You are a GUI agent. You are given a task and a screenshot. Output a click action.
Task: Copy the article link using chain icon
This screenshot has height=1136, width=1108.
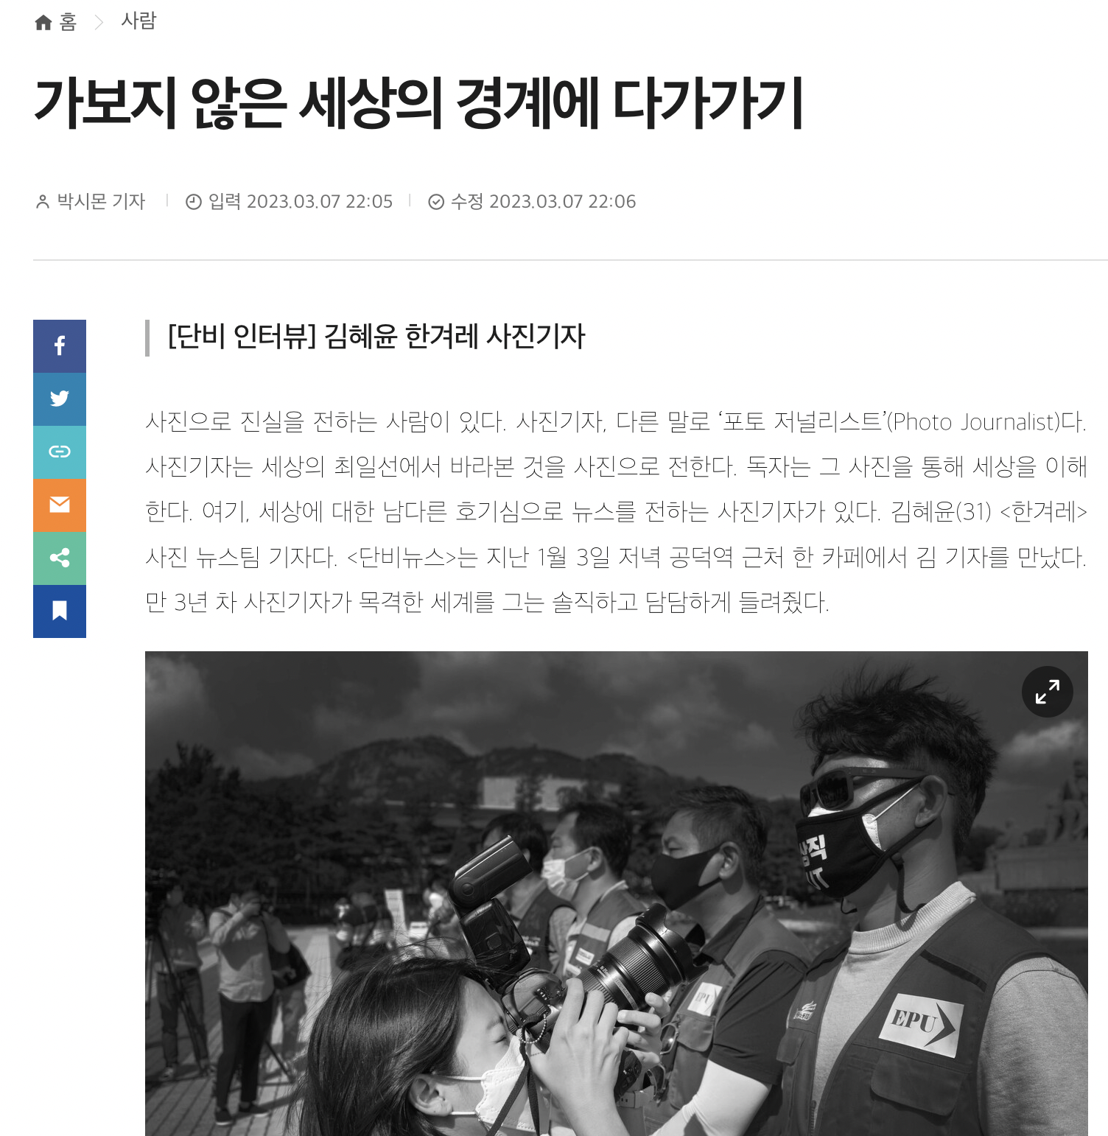pos(60,452)
